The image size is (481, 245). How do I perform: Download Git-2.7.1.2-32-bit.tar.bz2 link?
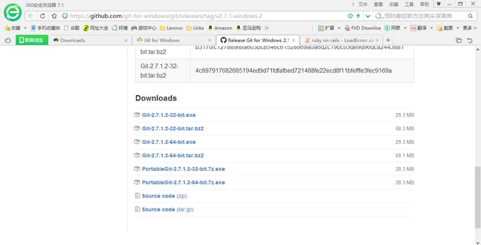point(173,129)
